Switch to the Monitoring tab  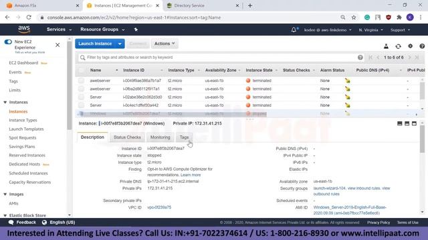click(x=160, y=137)
